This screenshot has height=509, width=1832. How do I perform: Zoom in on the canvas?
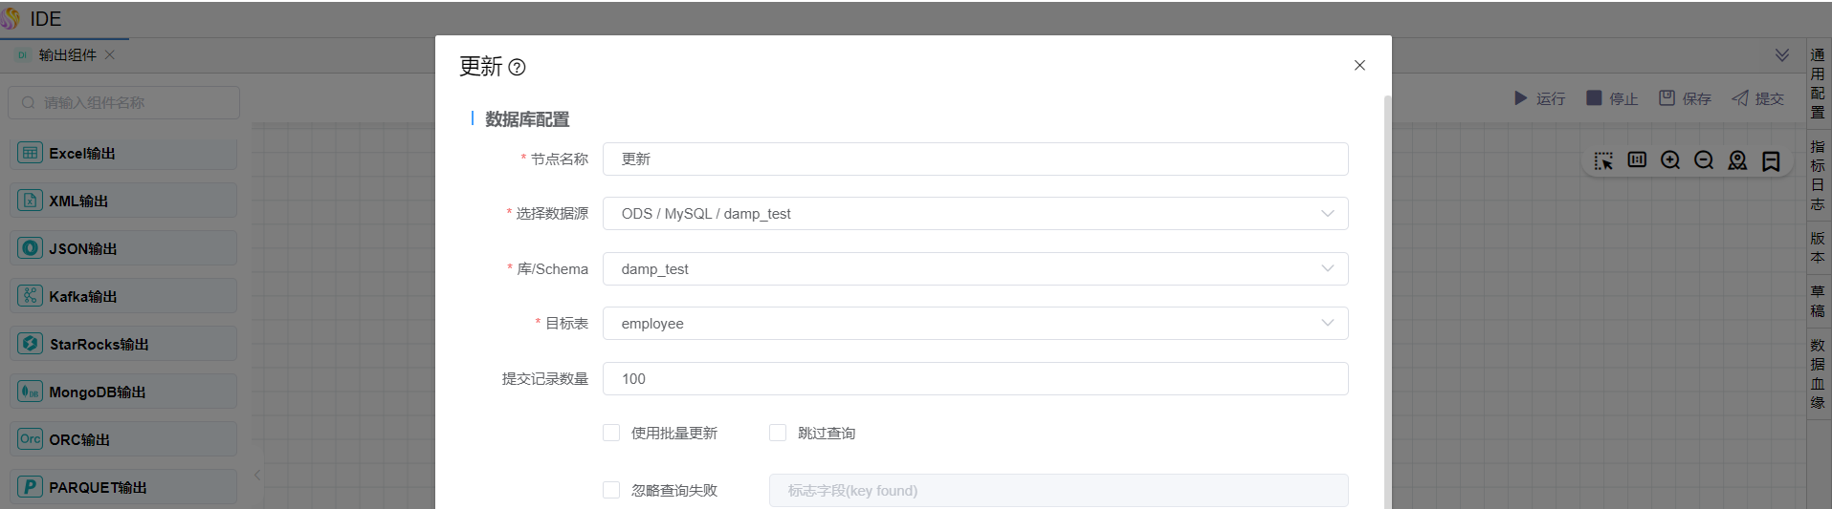click(1670, 160)
